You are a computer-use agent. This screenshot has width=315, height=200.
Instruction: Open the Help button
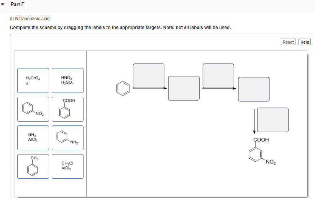click(305, 42)
